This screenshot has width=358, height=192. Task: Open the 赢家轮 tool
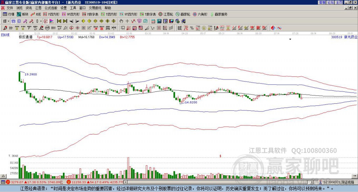(183, 14)
